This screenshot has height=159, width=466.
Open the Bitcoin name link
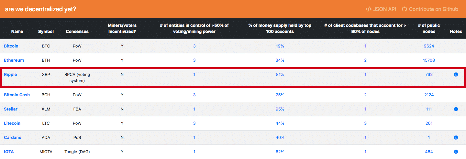[x=11, y=46]
